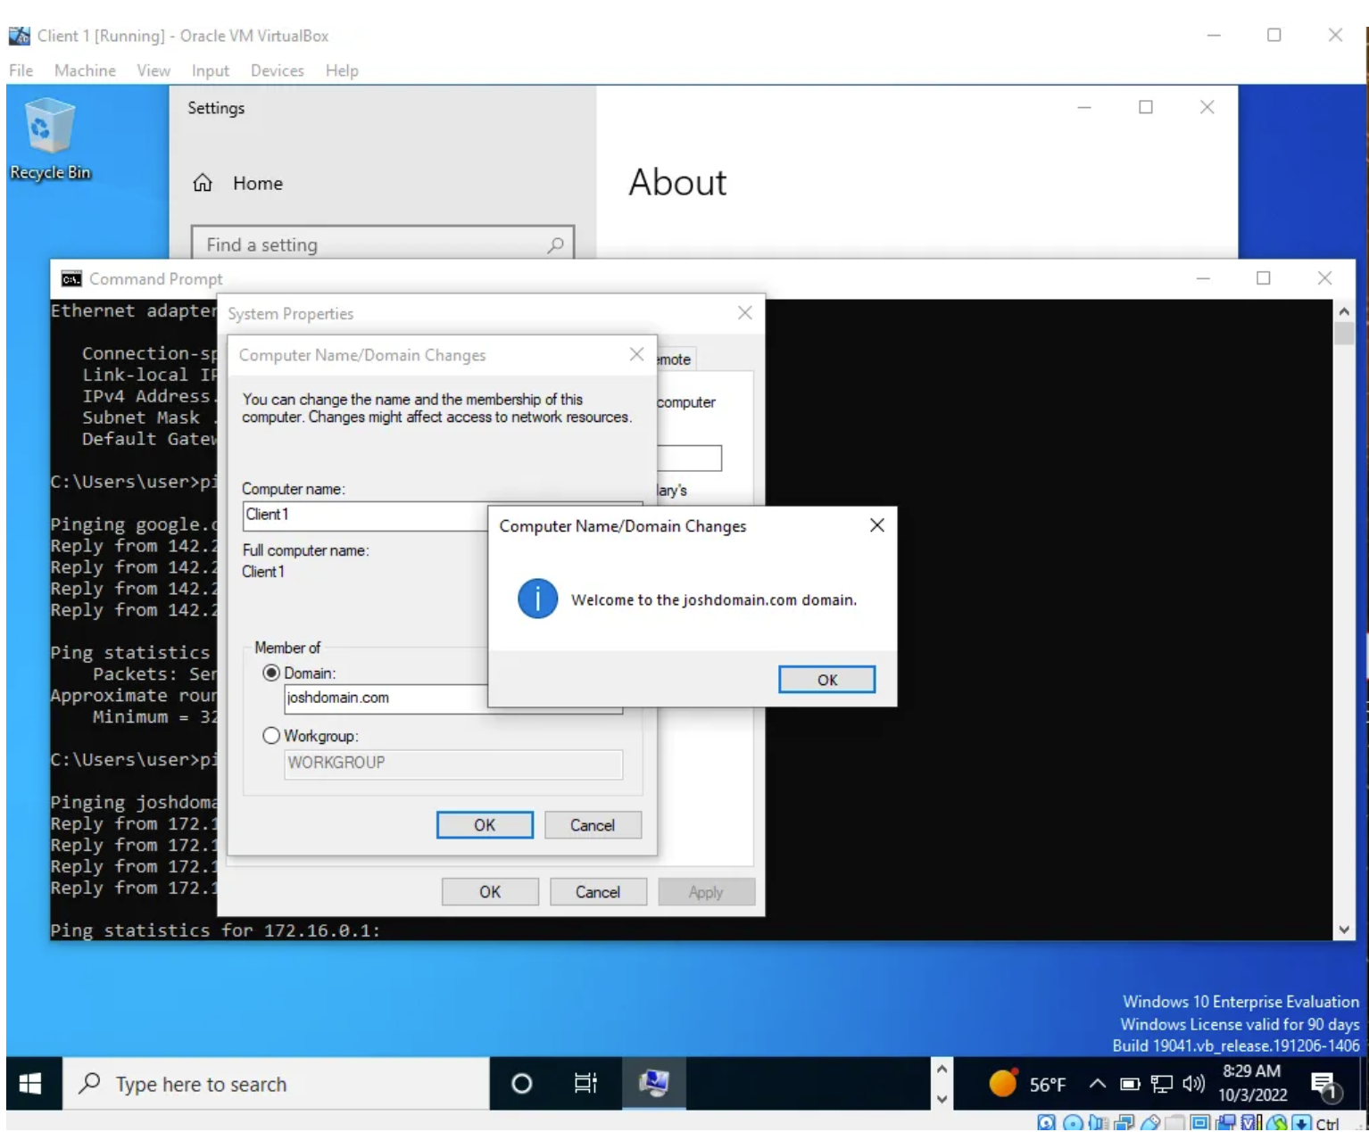Open the Recycle Bin desktop icon
Screen dimensions: 1369x1132
pyautogui.click(x=50, y=138)
